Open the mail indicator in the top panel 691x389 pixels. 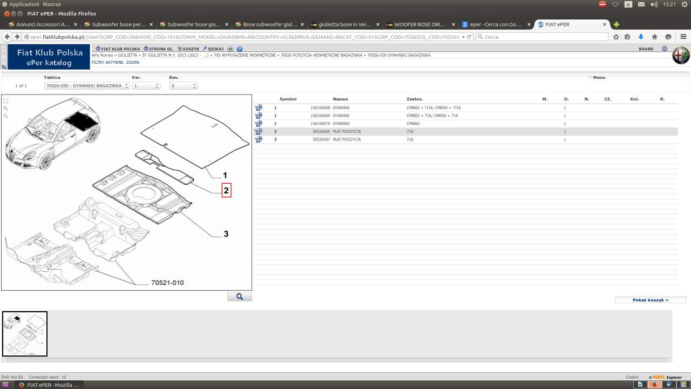(x=641, y=4)
